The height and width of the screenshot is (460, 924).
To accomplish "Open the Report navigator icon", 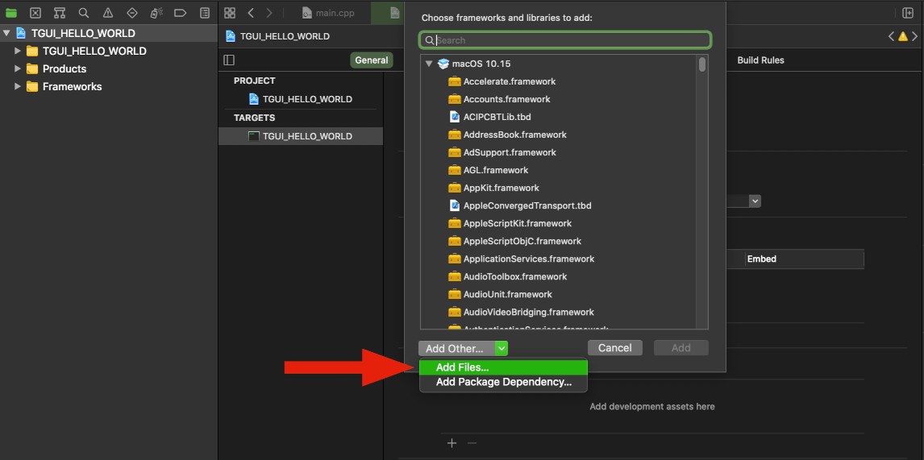I will [205, 12].
